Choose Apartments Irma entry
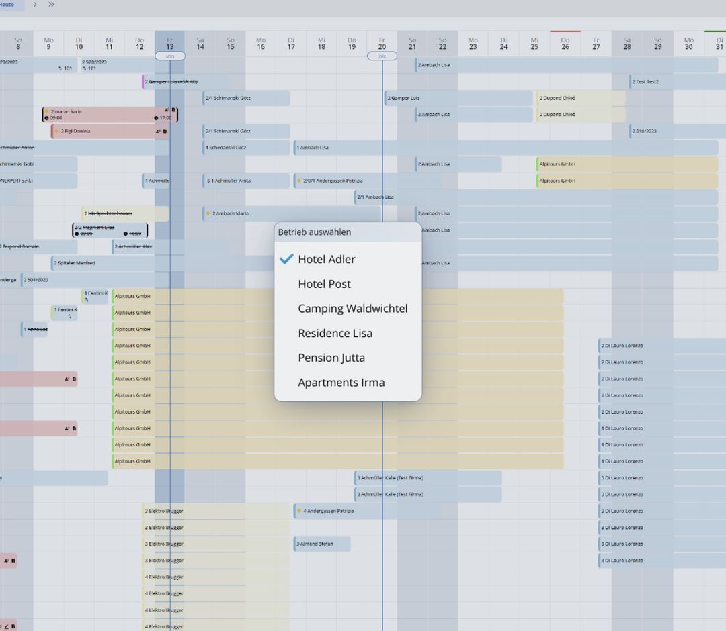The width and height of the screenshot is (726, 631). coord(341,383)
